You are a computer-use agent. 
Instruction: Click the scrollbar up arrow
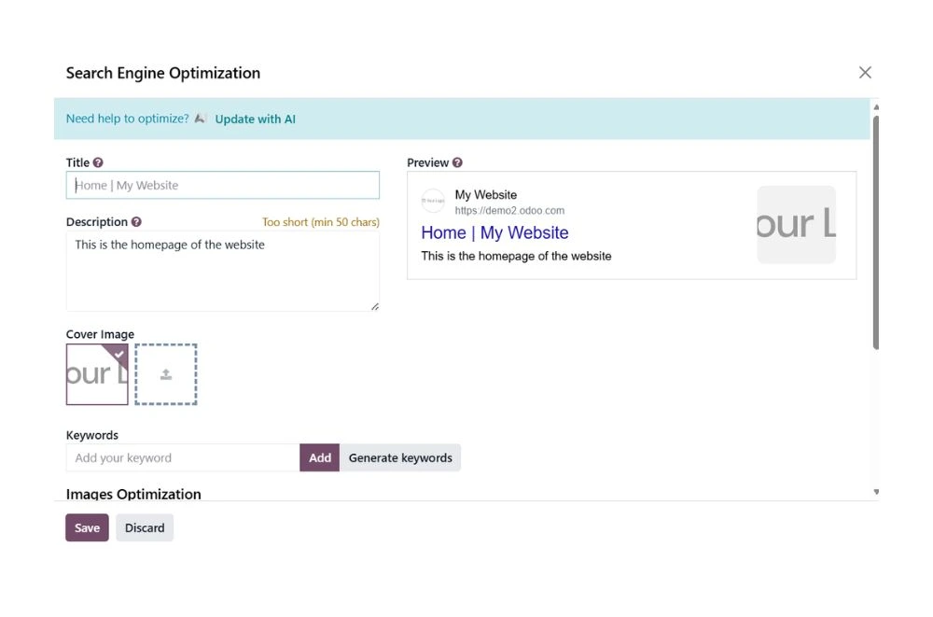(x=876, y=107)
